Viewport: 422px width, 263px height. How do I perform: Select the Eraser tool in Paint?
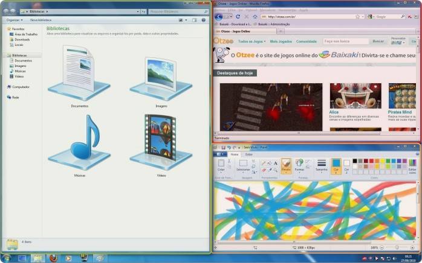264,170
